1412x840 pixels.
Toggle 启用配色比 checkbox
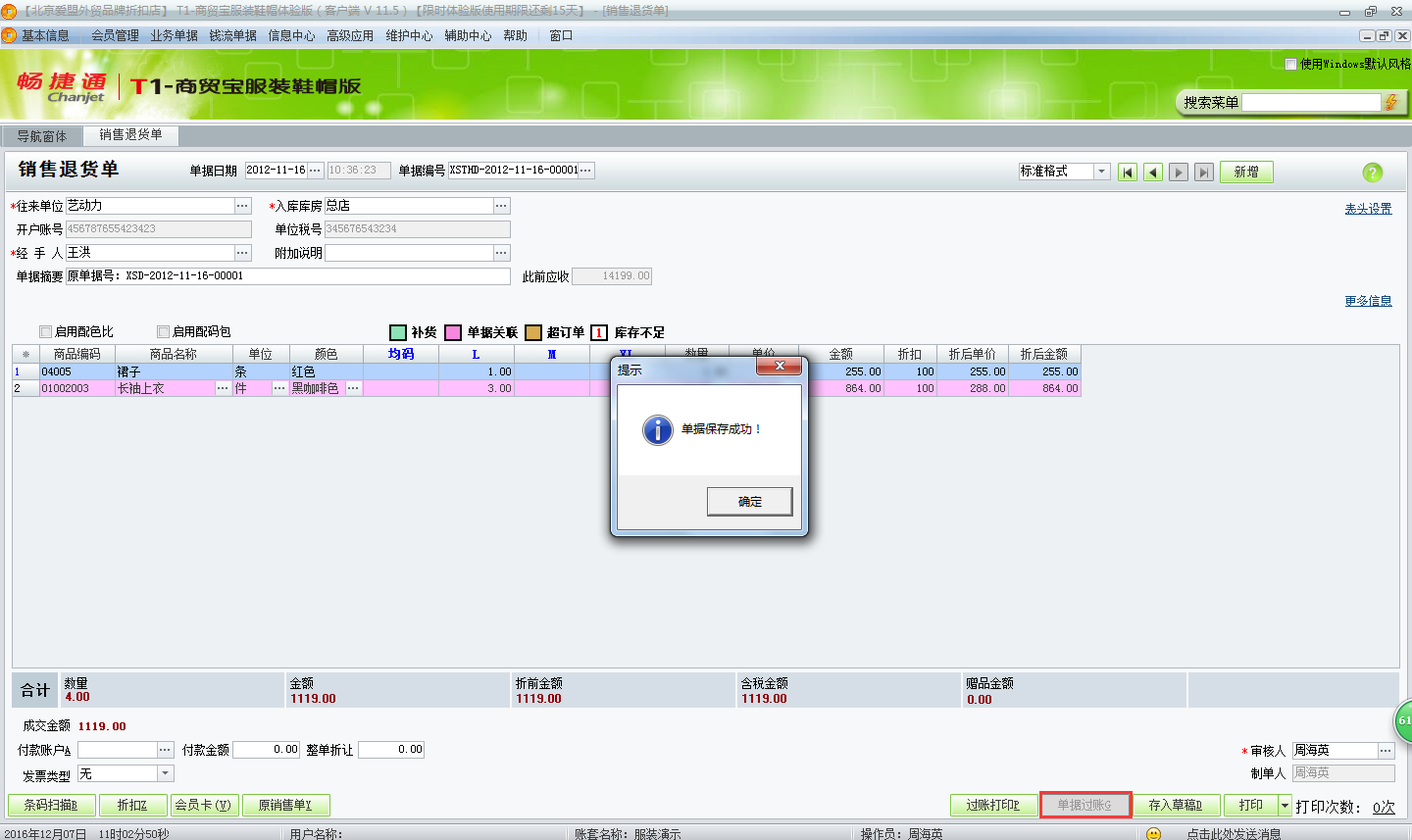pos(45,331)
